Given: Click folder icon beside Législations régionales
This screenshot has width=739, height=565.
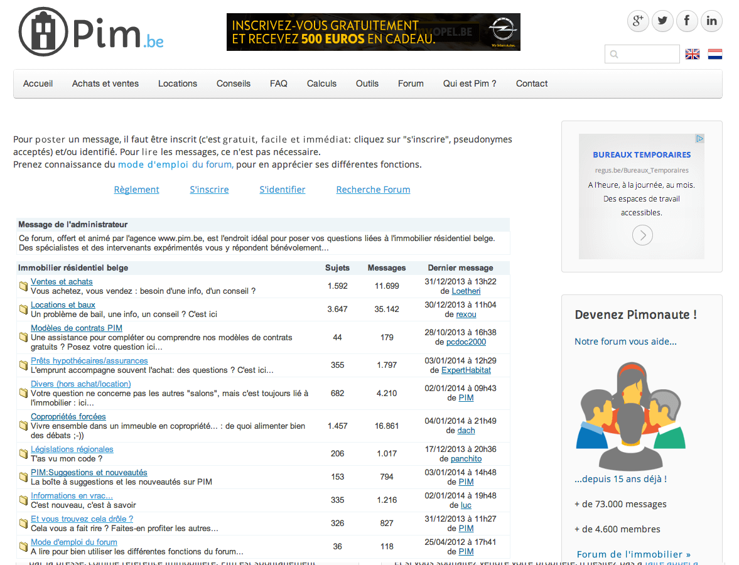Looking at the screenshot, I should [24, 454].
